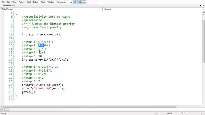Open the View menu
This screenshot has height=115, width=205.
point(14,2)
